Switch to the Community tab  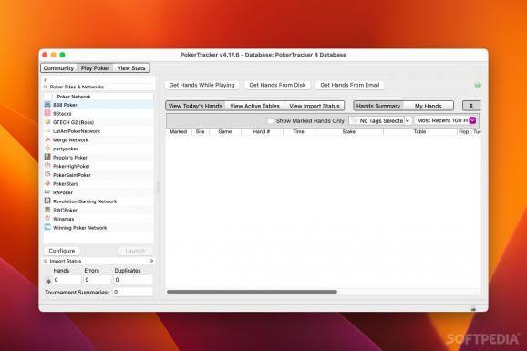tap(58, 67)
